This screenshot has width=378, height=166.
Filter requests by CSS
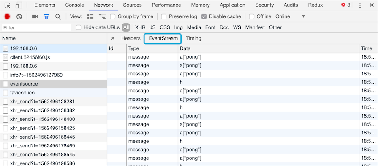point(165,27)
